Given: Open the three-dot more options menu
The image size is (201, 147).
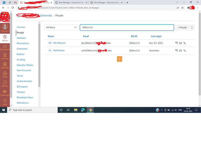Looking at the screenshot, I should click(x=192, y=28).
